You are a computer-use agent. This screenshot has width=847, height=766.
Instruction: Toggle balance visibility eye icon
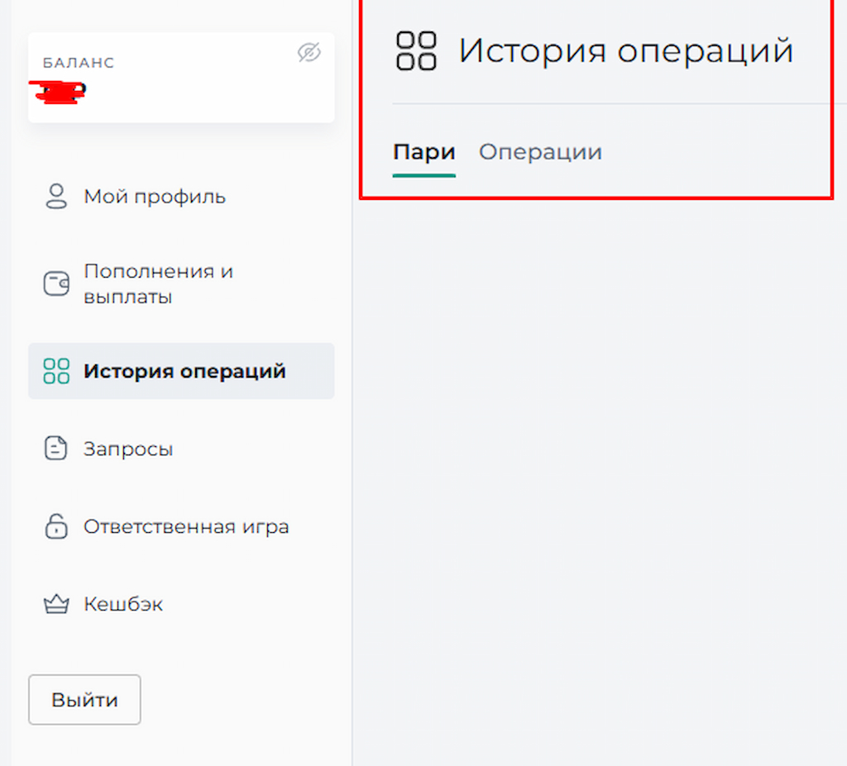[309, 52]
